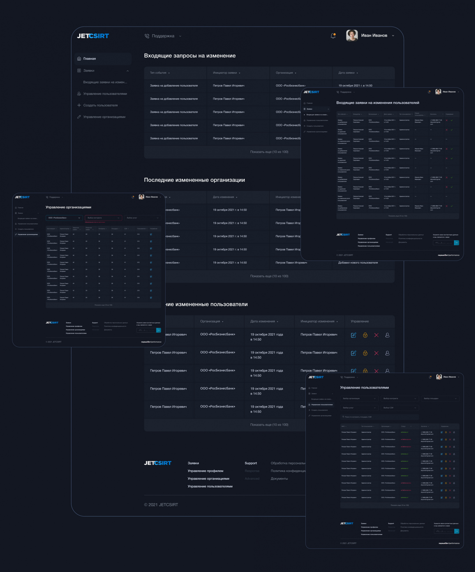Select Главная in the large main dashboard sidebar
The width and height of the screenshot is (475, 572).
tap(90, 59)
